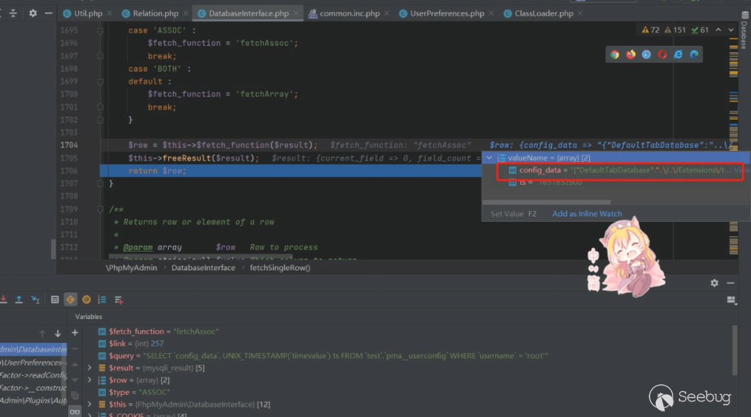Screen dimensions: 751x417
Task: Open project panel settings gear
Action: [x=33, y=13]
